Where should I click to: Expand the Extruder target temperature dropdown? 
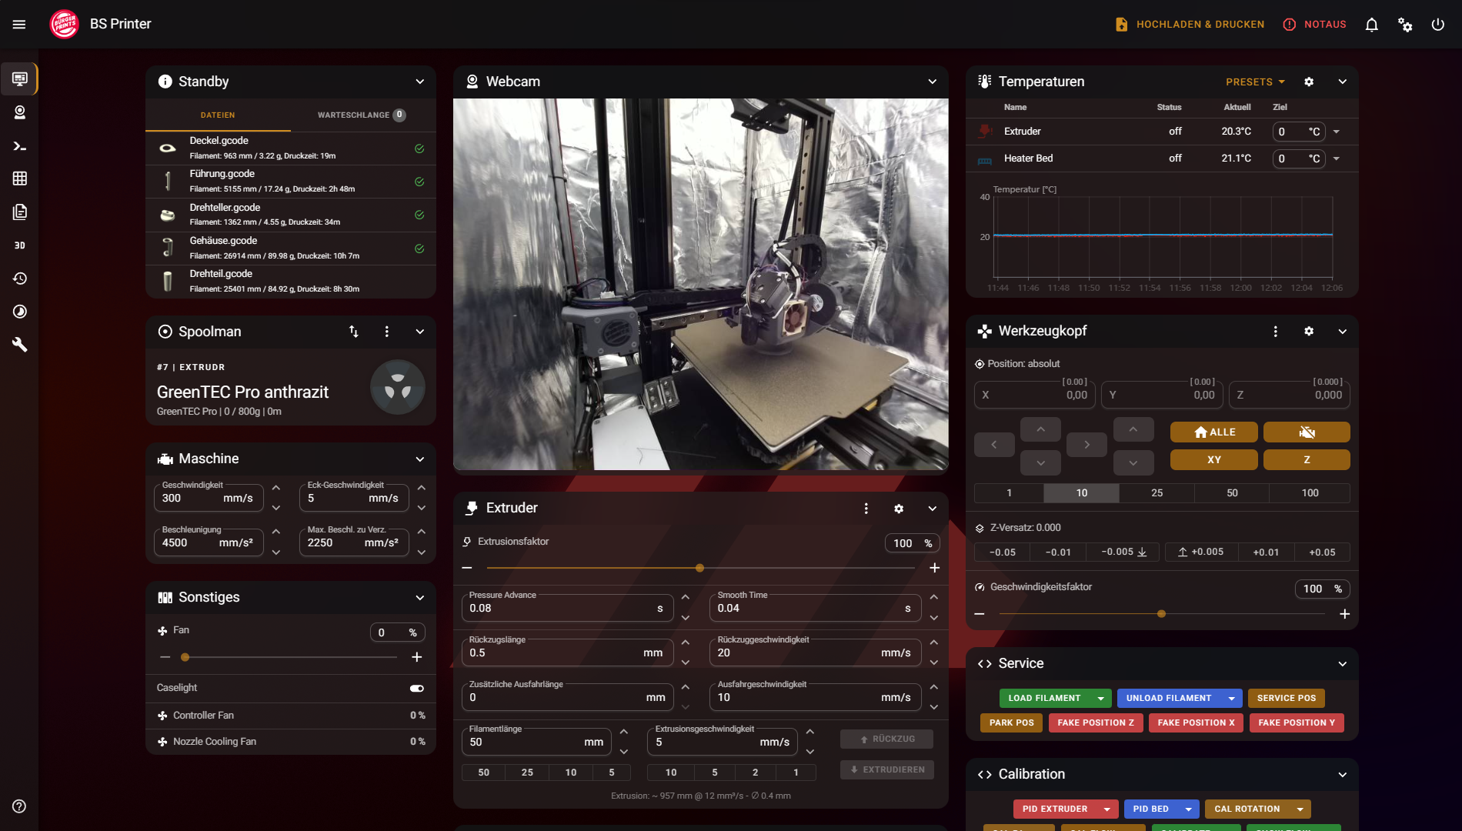[x=1337, y=132]
